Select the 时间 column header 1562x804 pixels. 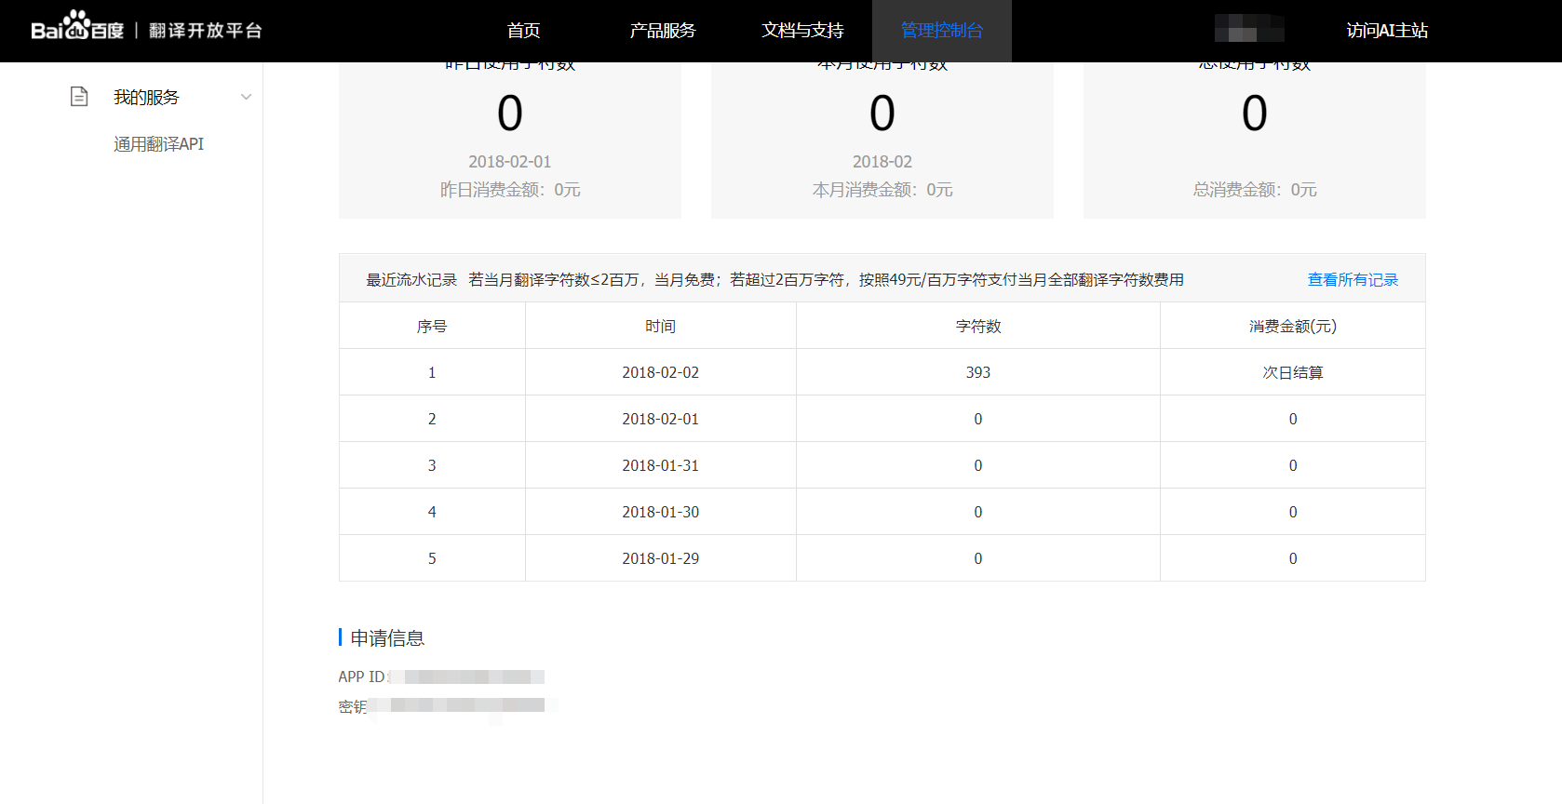coord(660,326)
